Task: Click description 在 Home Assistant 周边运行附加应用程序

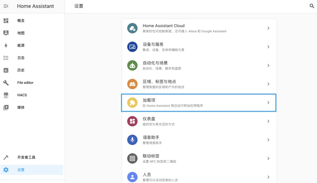Action: (173, 106)
